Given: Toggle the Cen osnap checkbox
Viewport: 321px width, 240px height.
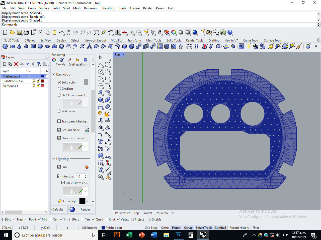Looking at the screenshot, I should [51, 219].
